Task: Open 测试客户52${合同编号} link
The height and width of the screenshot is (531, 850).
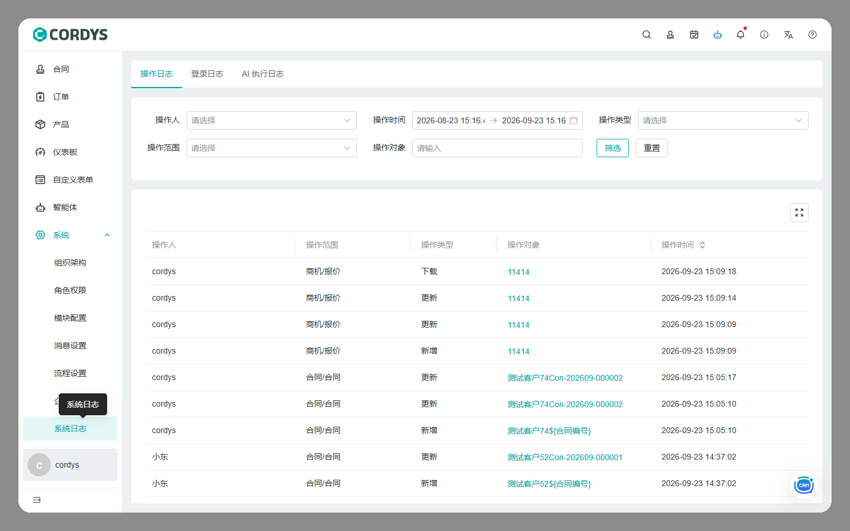Action: [x=549, y=484]
